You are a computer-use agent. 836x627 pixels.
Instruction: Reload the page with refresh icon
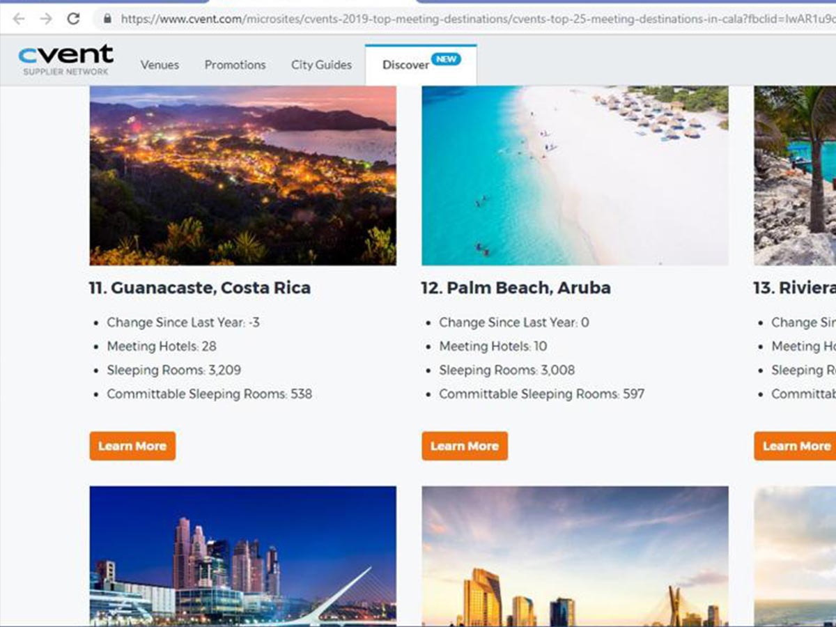pos(73,19)
